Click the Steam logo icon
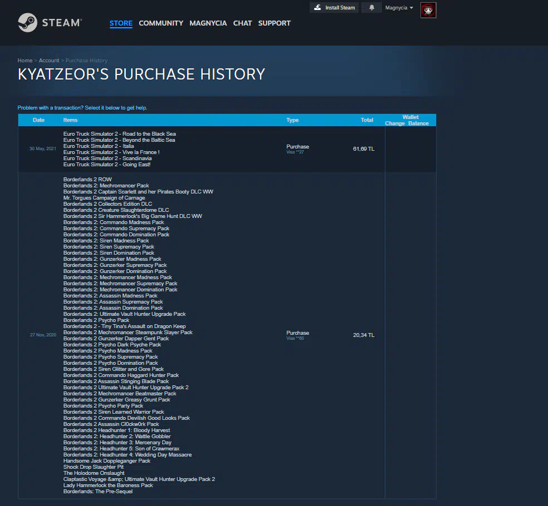The image size is (548, 506). tap(27, 23)
